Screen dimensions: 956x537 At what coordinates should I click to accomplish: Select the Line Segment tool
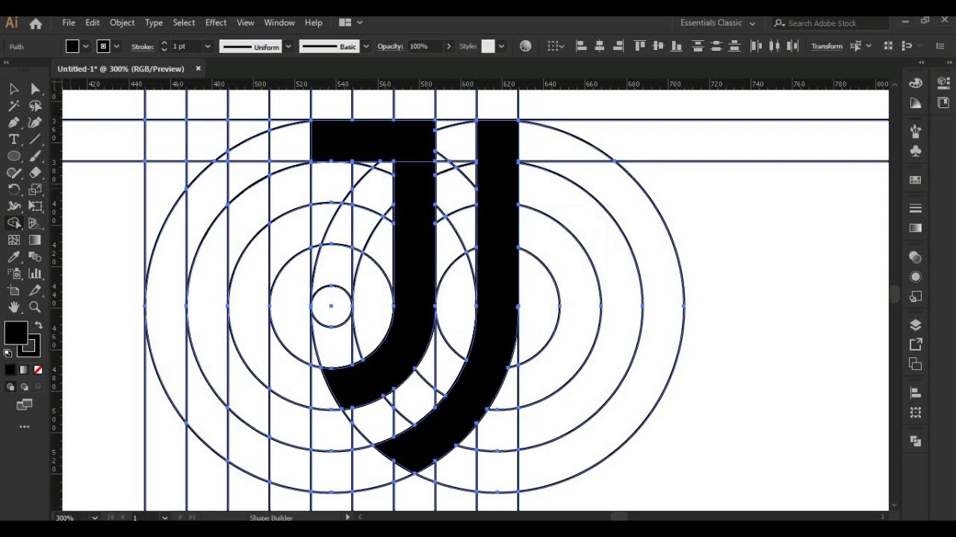click(35, 139)
